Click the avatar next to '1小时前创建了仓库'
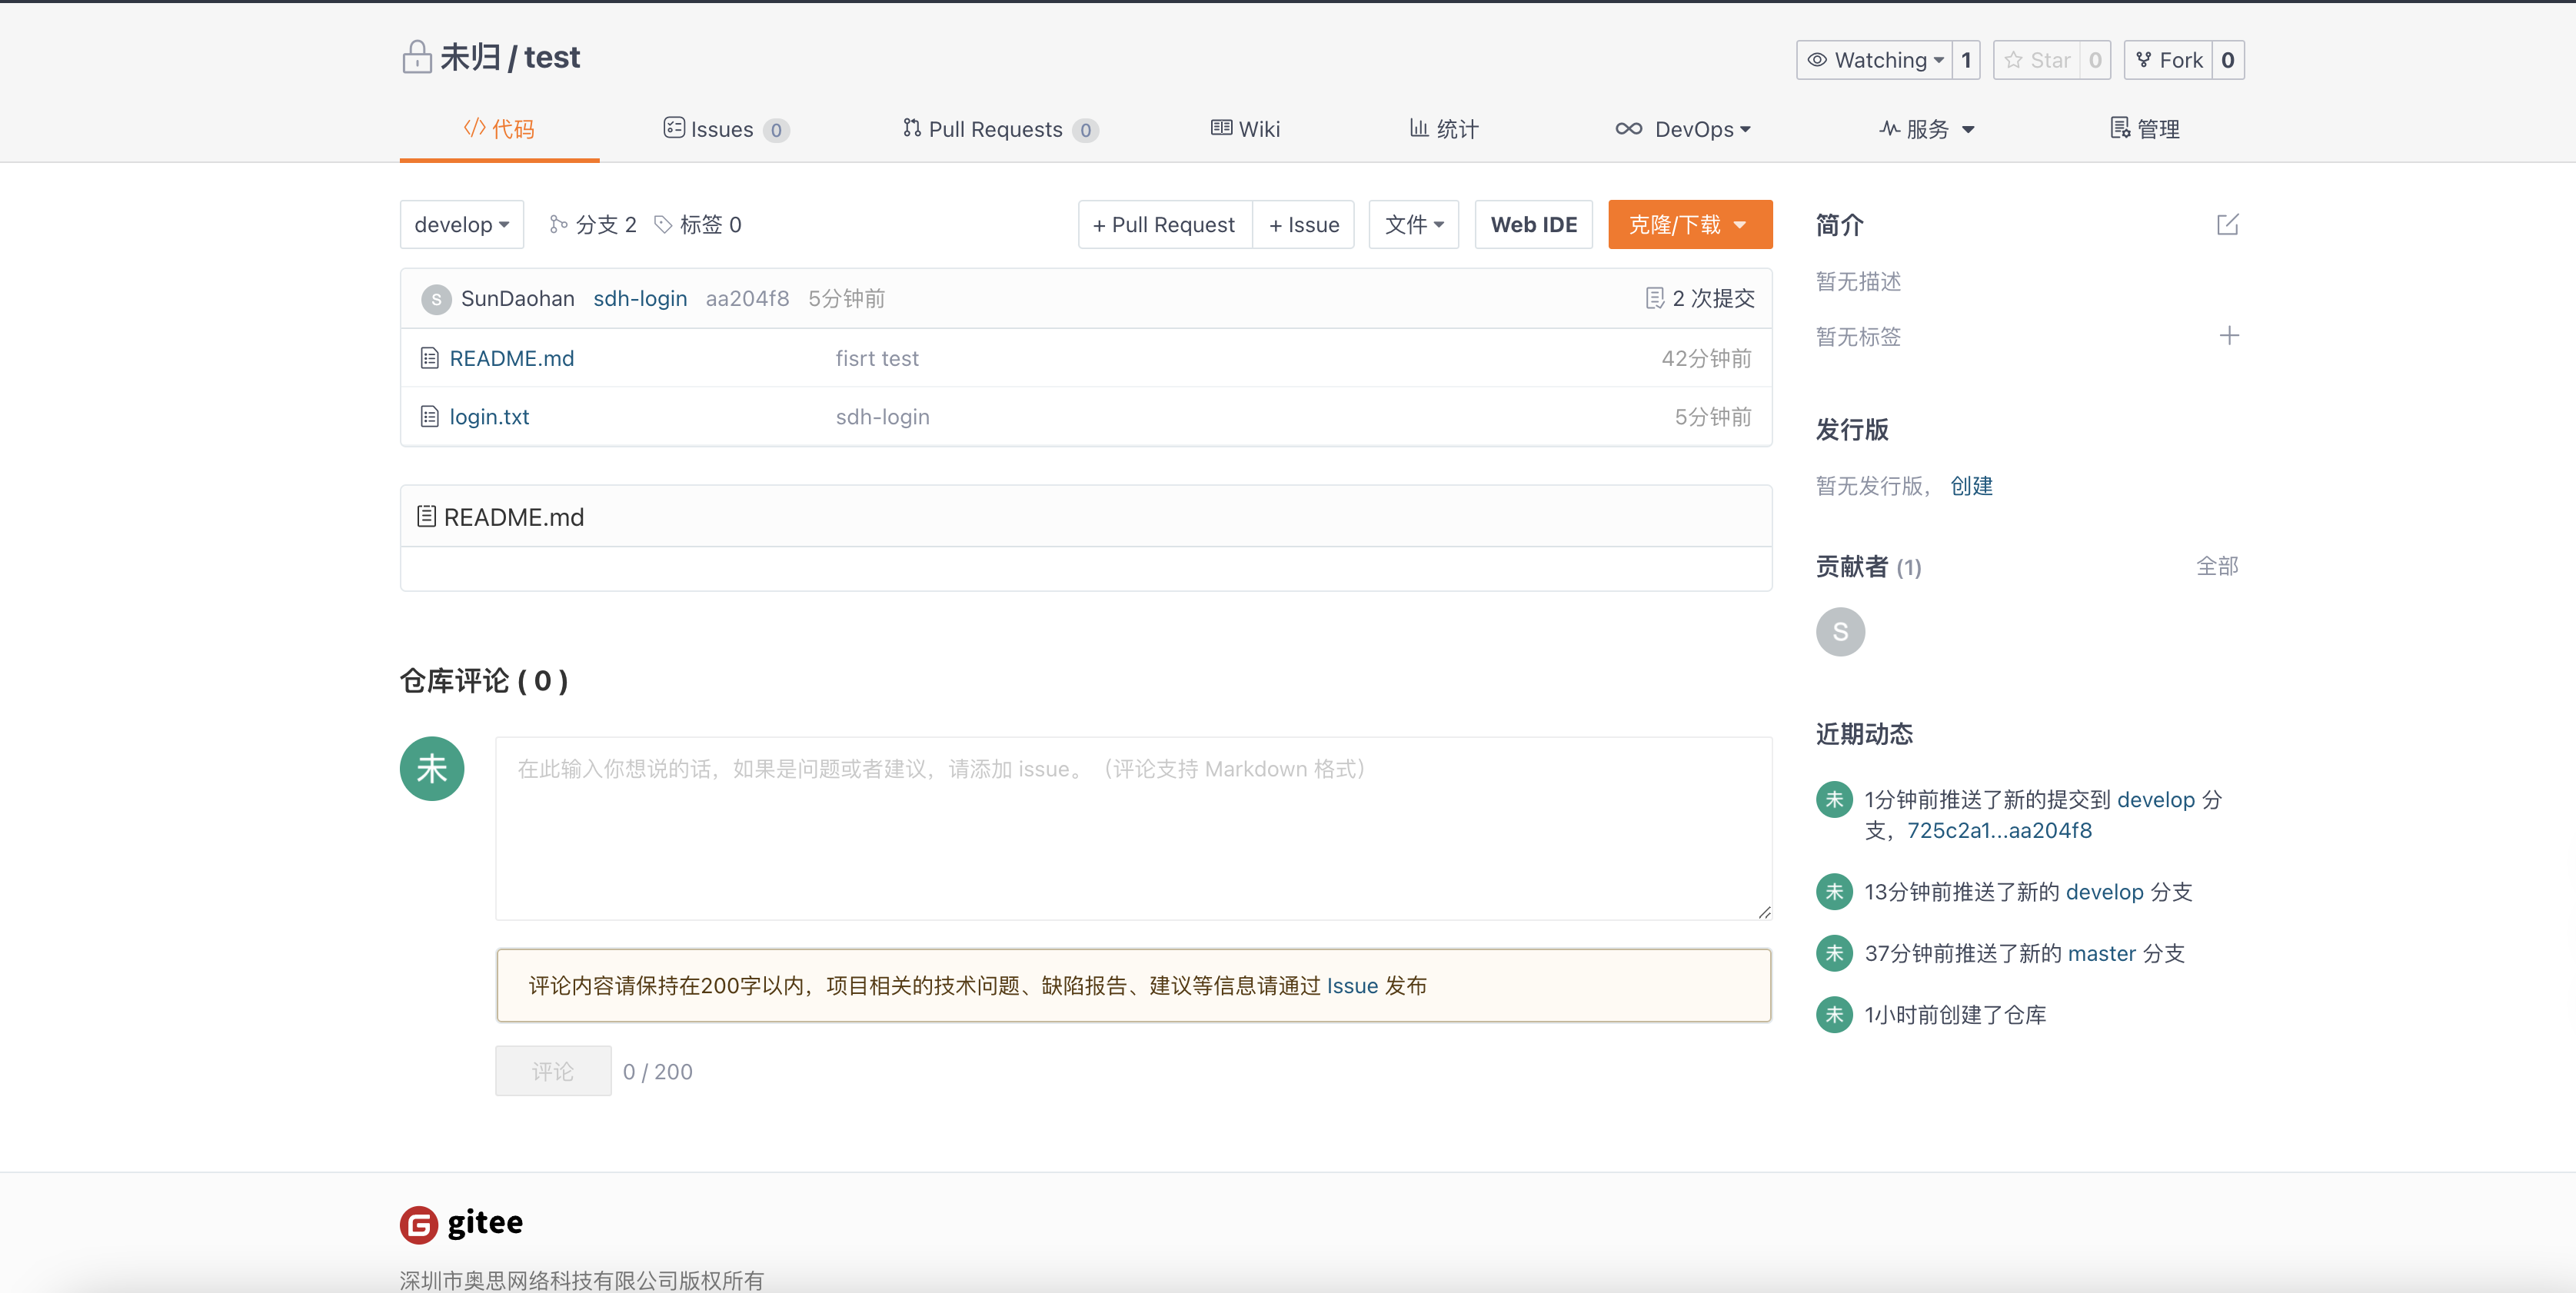 tap(1834, 1015)
